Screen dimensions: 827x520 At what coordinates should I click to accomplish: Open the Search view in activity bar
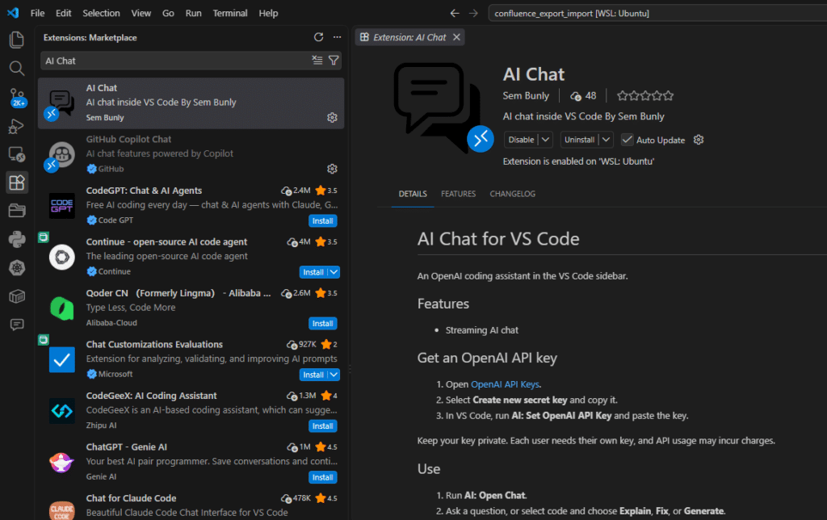17,68
